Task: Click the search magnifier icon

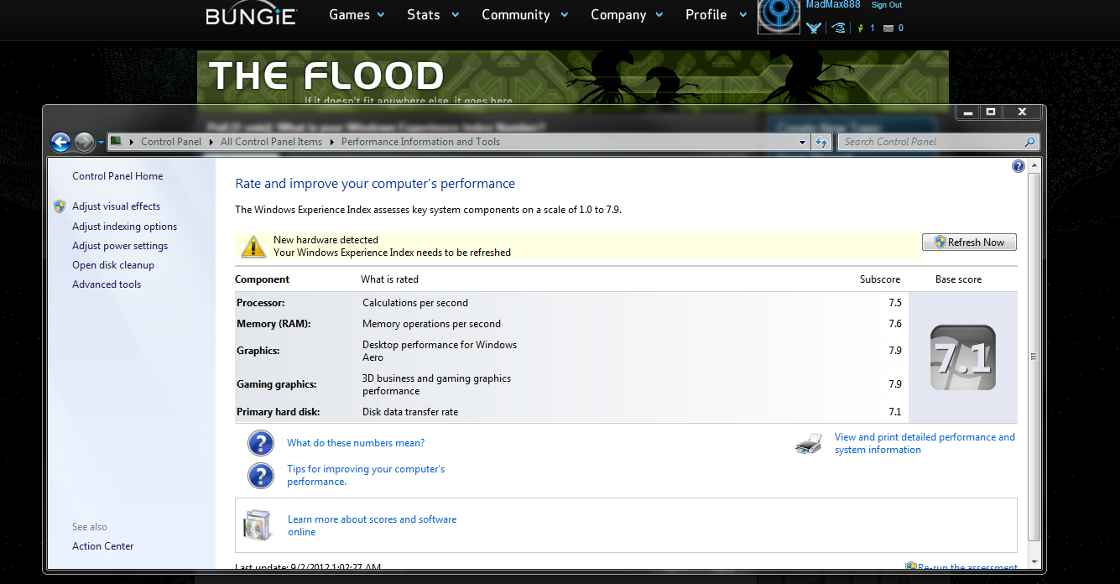Action: (1030, 142)
